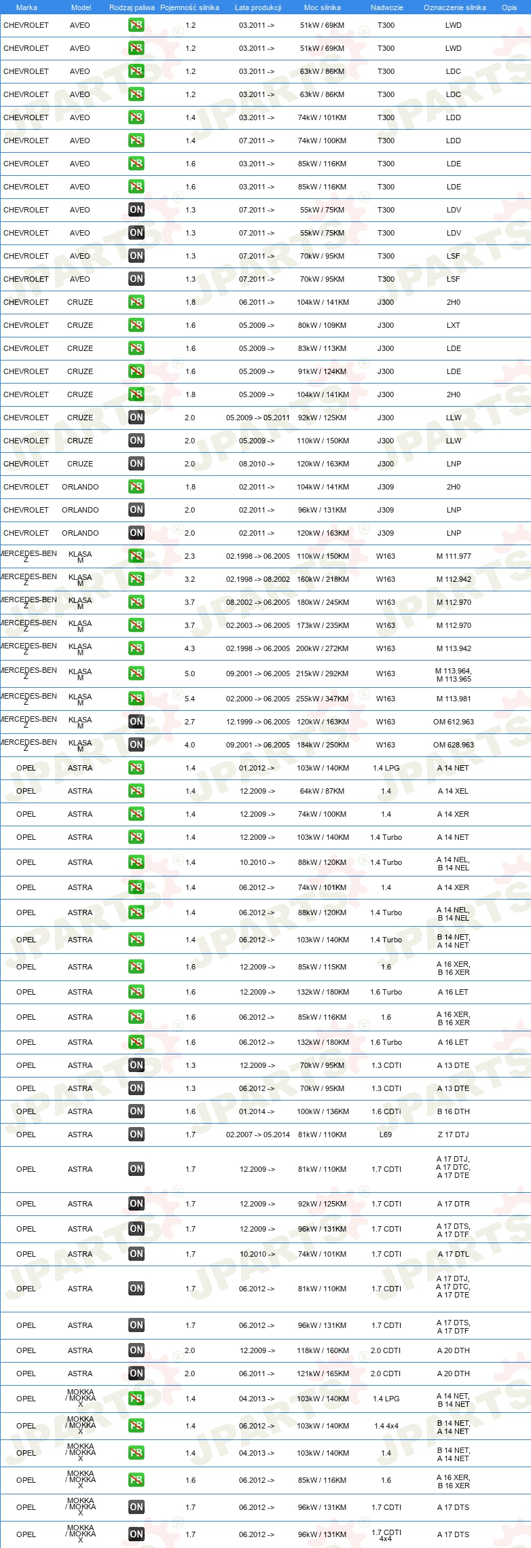Click the 'M 113.964, M 113.965' engine code cell
The image size is (531, 1548).
(454, 674)
